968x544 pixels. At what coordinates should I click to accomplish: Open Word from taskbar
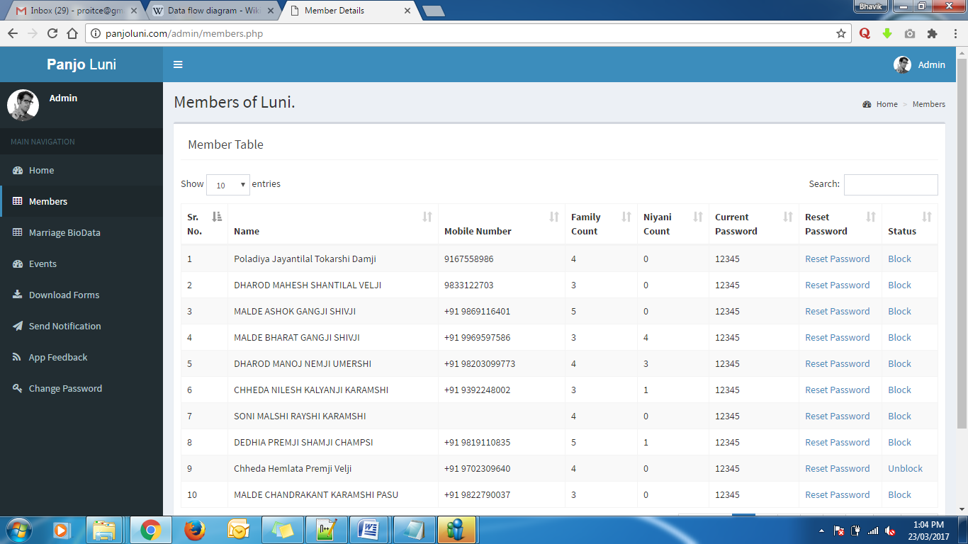pos(368,530)
